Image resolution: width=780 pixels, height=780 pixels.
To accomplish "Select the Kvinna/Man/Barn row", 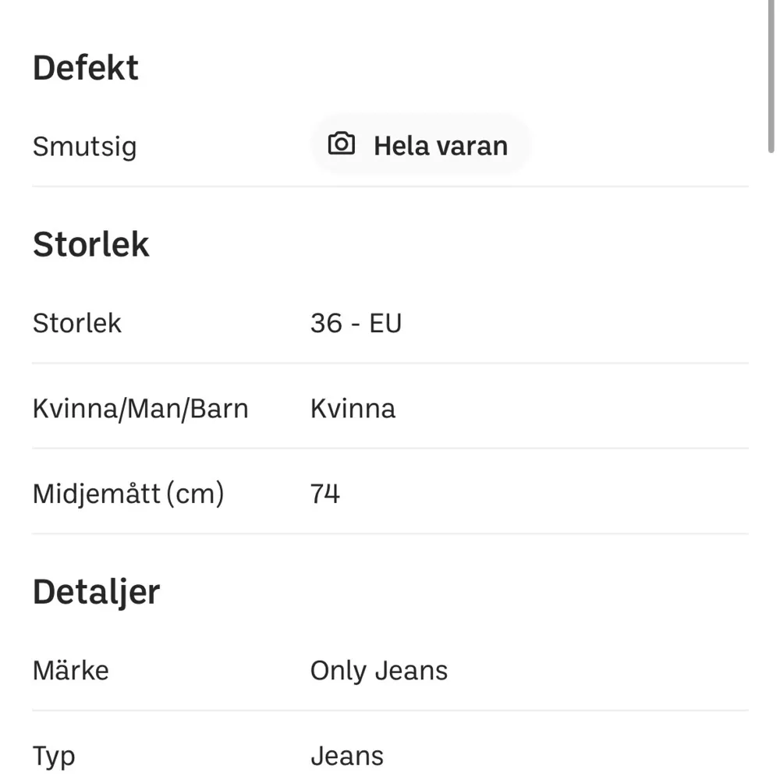I will pyautogui.click(x=140, y=408).
